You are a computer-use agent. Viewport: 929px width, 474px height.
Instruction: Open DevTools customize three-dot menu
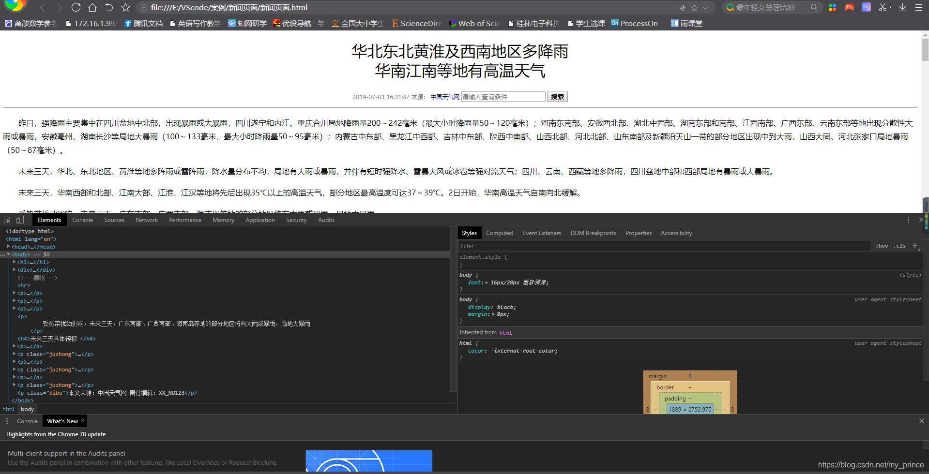click(x=908, y=220)
